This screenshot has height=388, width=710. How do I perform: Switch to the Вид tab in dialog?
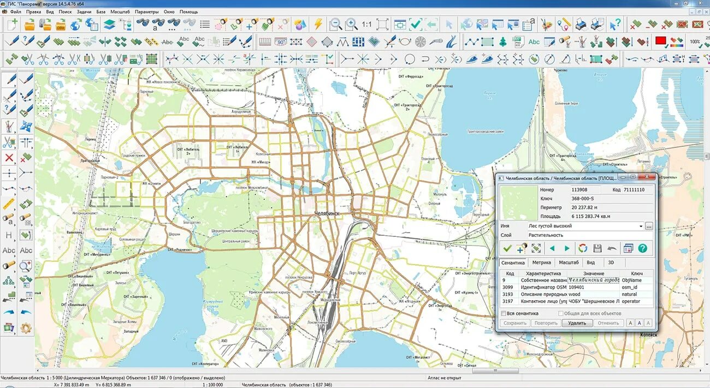point(590,262)
